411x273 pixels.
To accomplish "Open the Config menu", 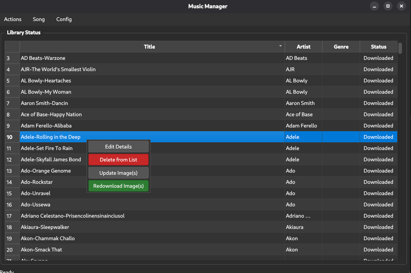I will coord(64,19).
